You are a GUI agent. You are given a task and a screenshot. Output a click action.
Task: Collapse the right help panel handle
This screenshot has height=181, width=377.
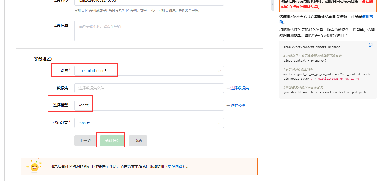tap(272, 4)
